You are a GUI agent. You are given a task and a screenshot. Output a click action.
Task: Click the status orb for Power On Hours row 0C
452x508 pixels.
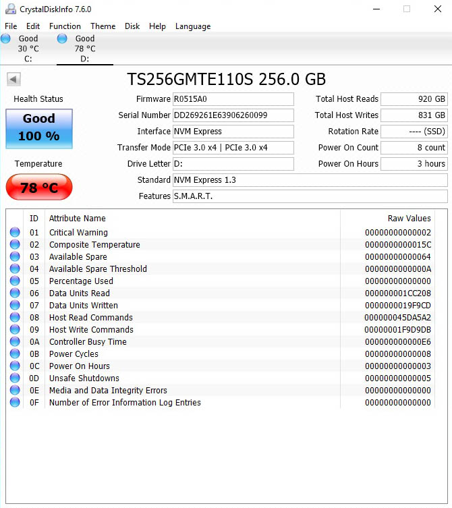(x=15, y=366)
